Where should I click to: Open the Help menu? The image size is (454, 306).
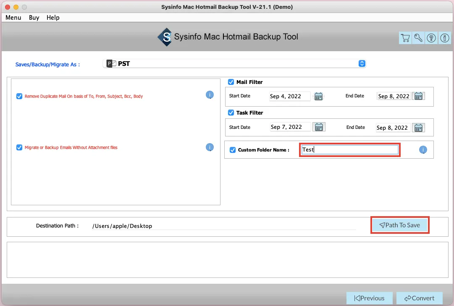[x=53, y=17]
